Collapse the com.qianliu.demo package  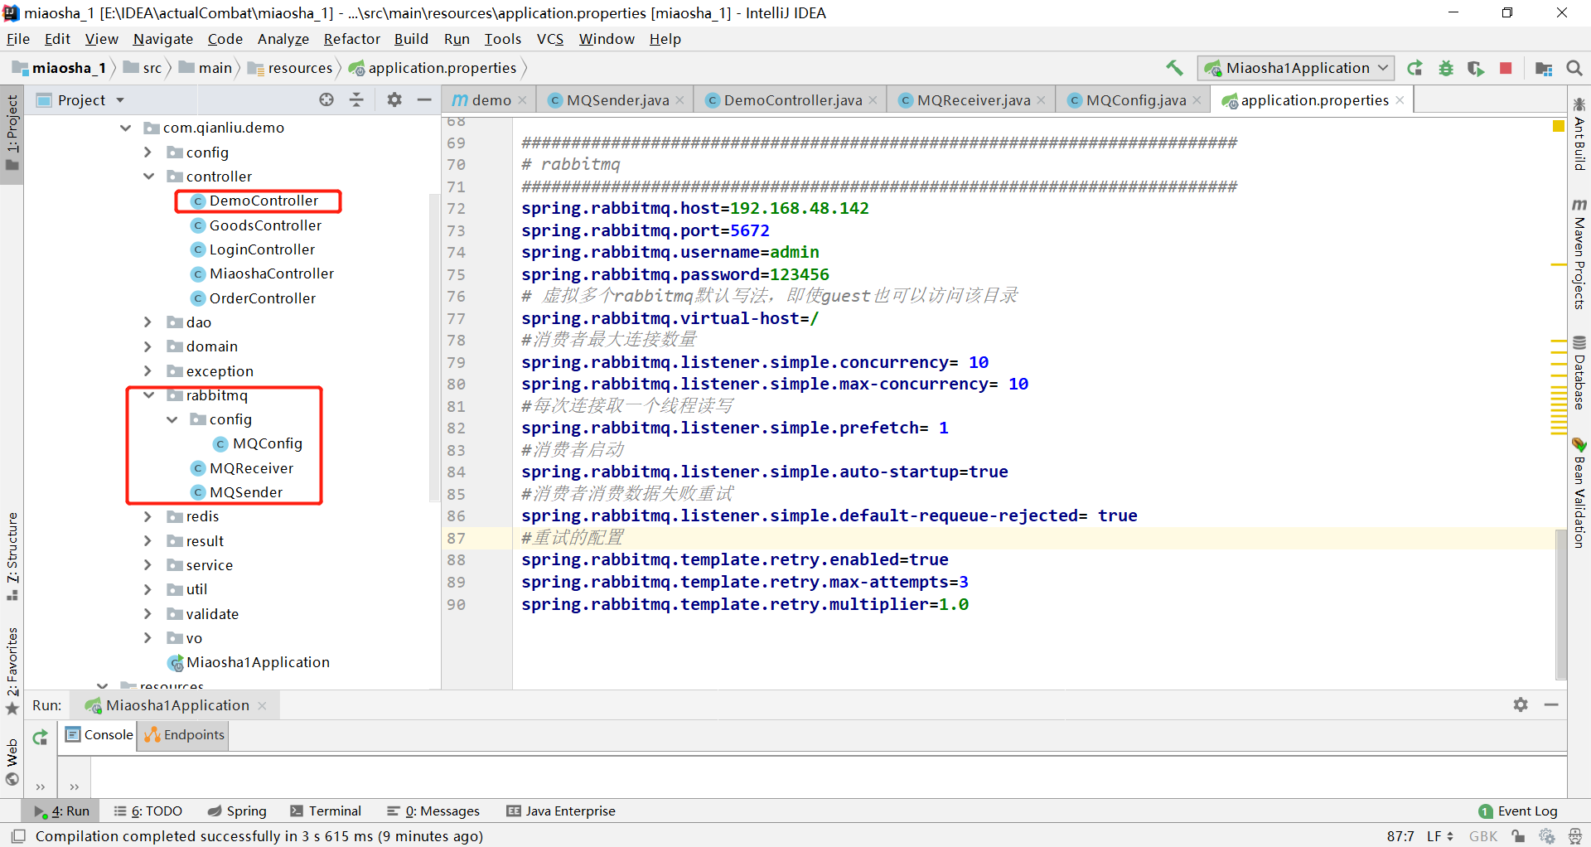tap(126, 128)
